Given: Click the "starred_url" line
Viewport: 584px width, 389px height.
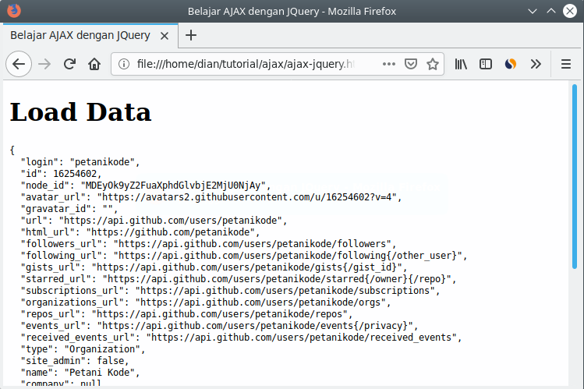Looking at the screenshot, I should (239, 279).
